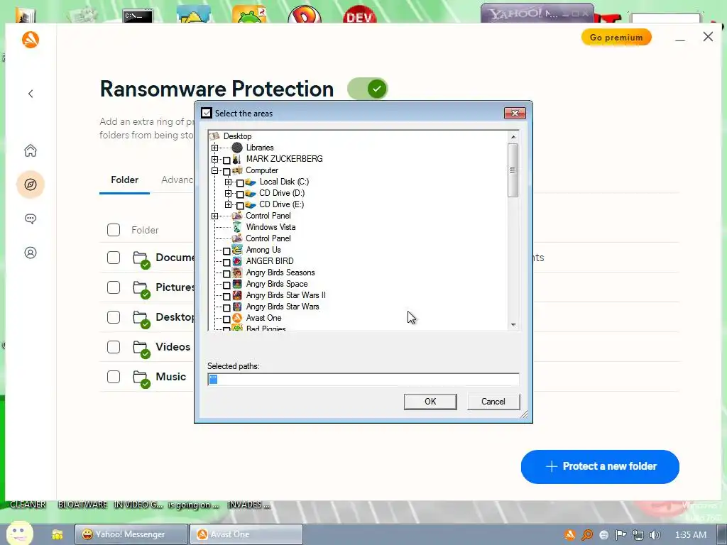Open the Home section in the sidebar

[x=31, y=150]
